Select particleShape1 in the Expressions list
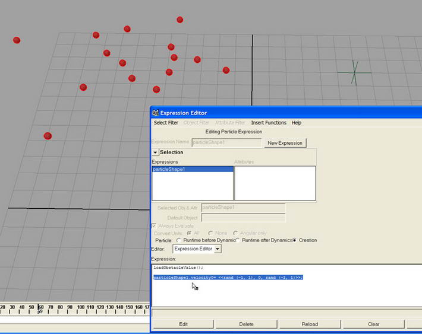The image size is (422, 334). coord(169,169)
